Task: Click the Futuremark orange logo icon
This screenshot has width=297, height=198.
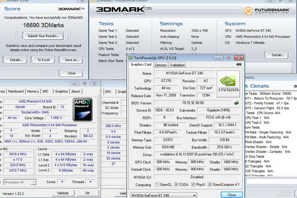Action: tap(248, 11)
